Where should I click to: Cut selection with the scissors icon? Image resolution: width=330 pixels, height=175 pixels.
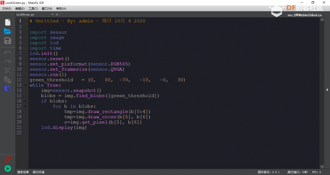pos(8,70)
